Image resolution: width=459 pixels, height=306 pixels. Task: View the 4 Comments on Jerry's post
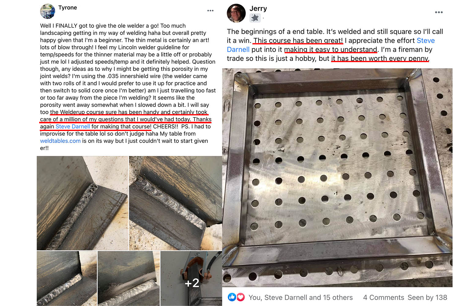383,297
